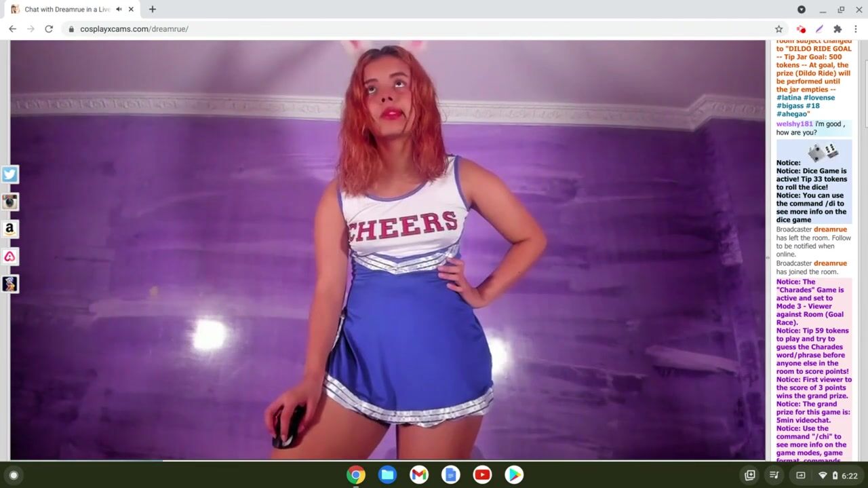Reload the page

click(49, 29)
